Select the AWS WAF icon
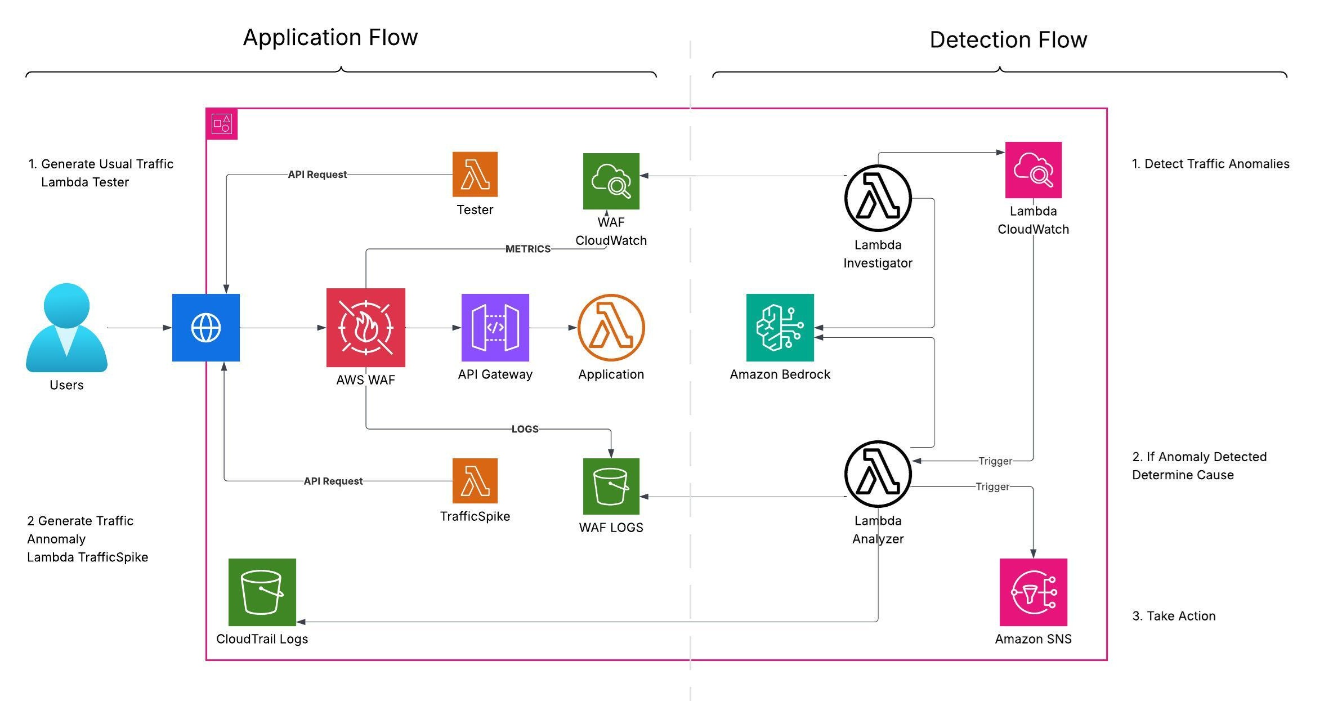This screenshot has width=1324, height=701. [x=365, y=328]
